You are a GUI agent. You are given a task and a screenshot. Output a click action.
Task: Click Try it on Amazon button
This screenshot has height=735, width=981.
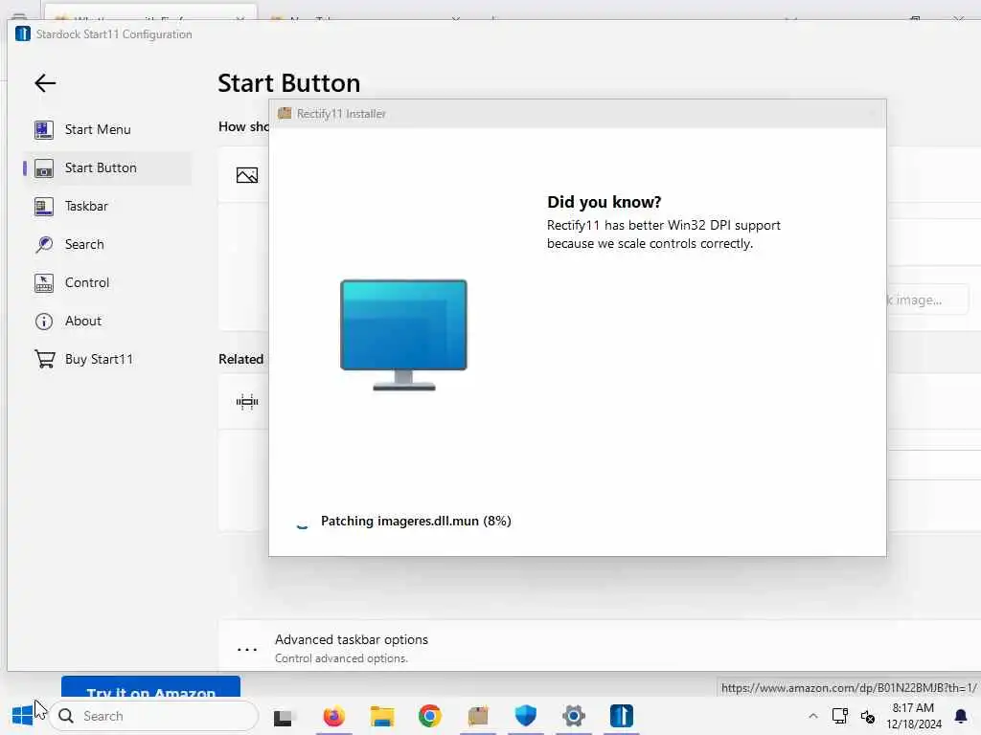point(150,686)
